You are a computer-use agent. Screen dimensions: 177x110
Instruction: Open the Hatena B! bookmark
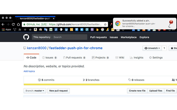tap(82, 29)
